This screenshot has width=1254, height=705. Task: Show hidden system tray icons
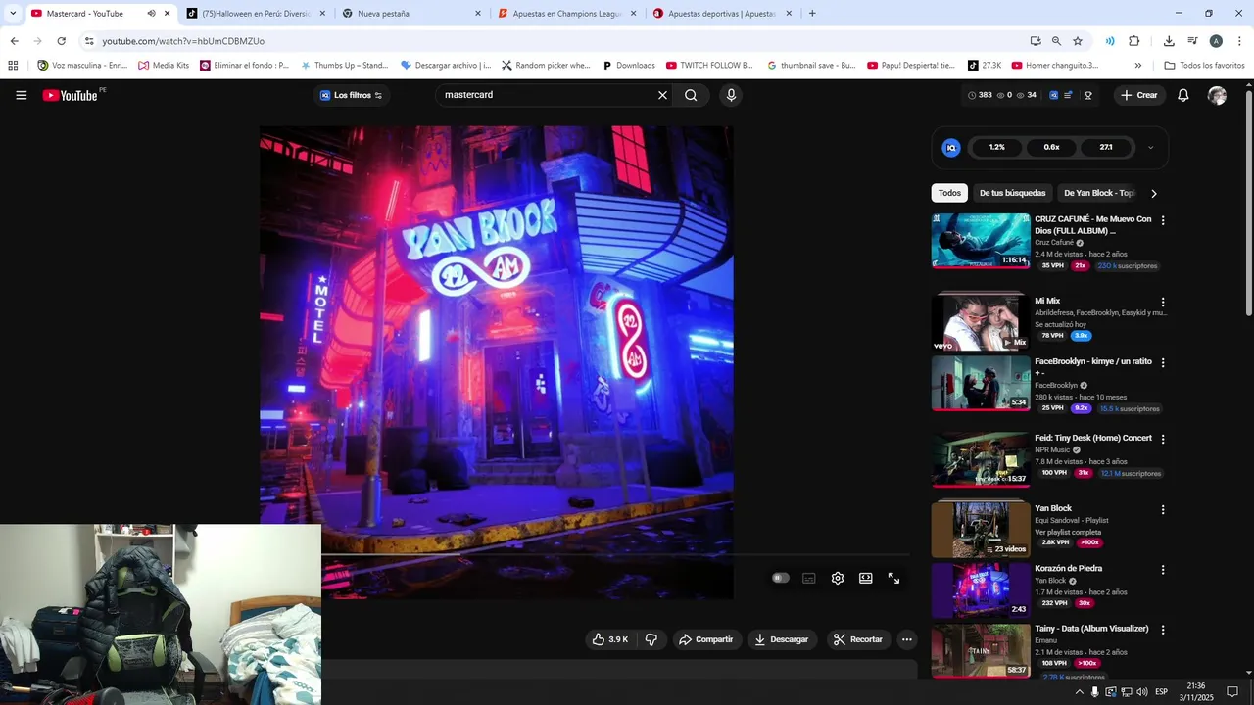(1080, 692)
